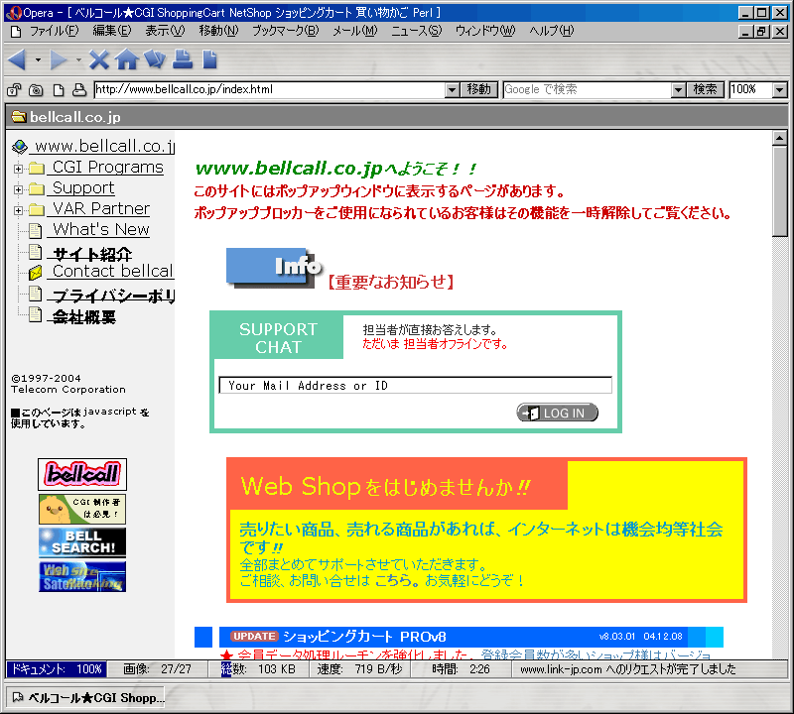
Task: Click the Web site Satellite banner
Action: (x=82, y=576)
